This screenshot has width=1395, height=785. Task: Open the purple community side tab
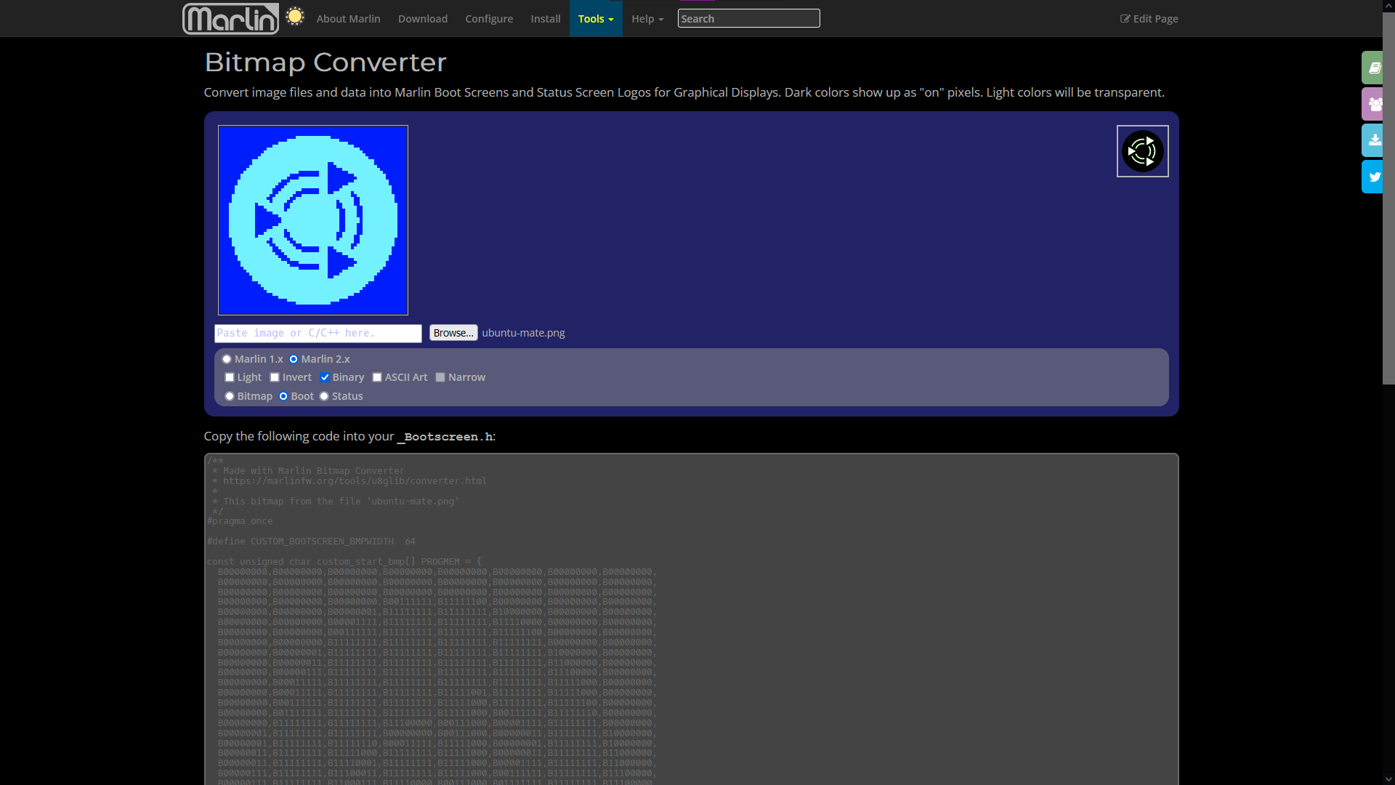1373,104
